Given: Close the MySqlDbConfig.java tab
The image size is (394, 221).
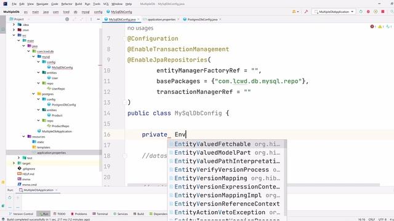Looking at the screenshot, I should click(138, 19).
